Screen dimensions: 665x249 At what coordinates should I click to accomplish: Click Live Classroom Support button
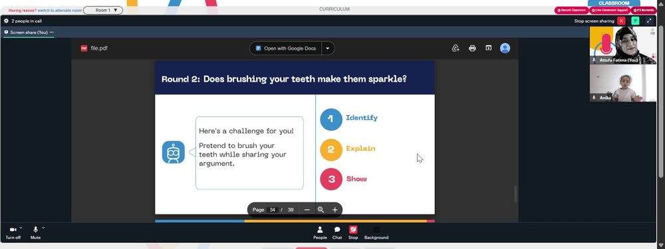point(610,10)
